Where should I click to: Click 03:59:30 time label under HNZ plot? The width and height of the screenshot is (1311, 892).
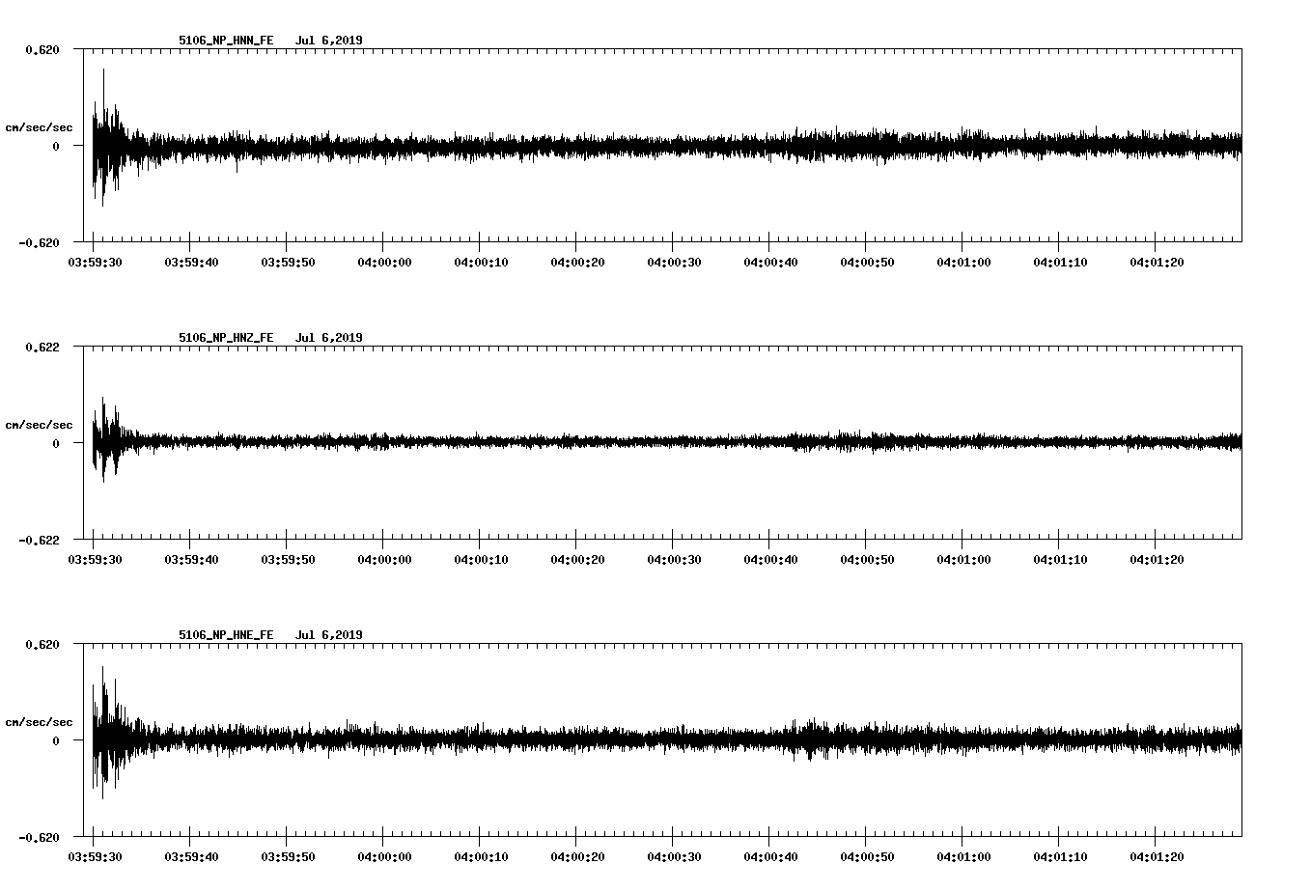coord(95,559)
